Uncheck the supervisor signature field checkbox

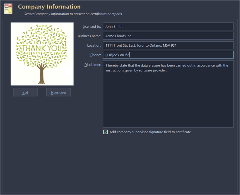point(106,132)
